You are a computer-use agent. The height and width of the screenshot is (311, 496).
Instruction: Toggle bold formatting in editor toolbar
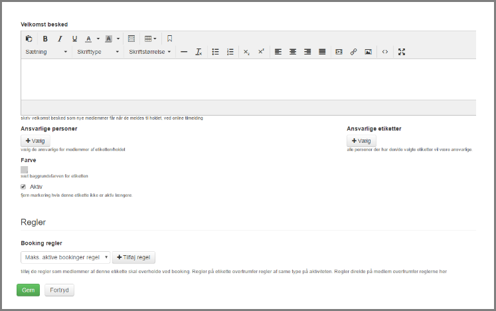45,39
